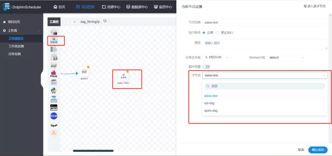Screen dimensions: 332x156
Task: Select the orange Conditions task tool icon
Action: pyautogui.click(x=54, y=133)
